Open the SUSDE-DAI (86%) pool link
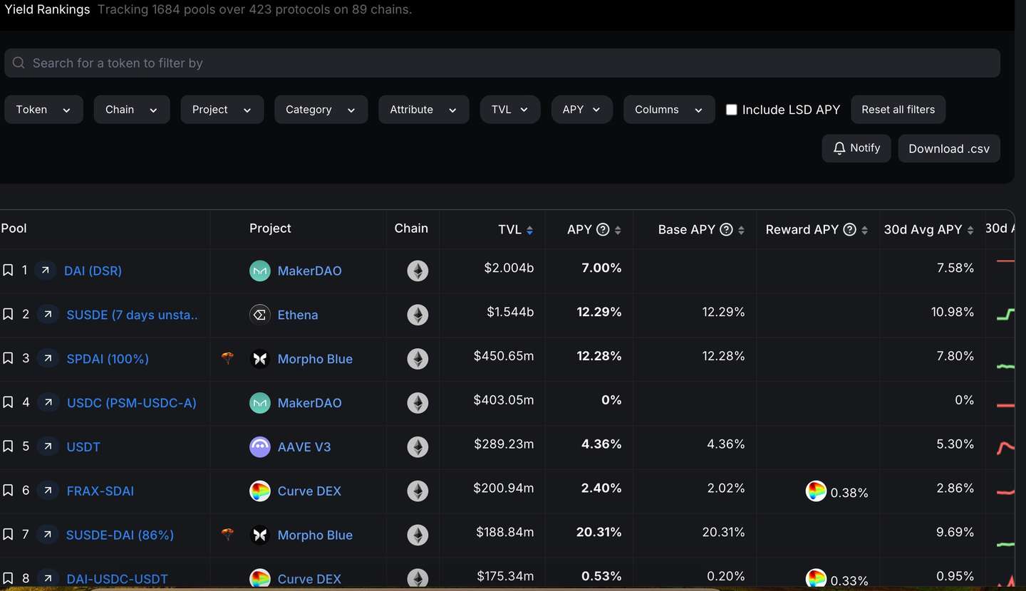 point(120,535)
